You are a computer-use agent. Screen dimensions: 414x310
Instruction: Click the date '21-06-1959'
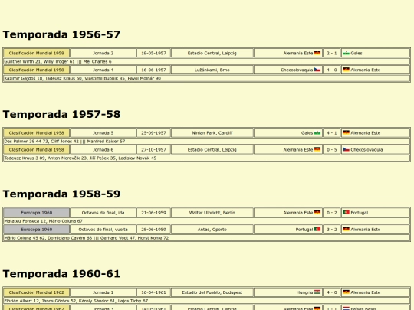coord(153,213)
